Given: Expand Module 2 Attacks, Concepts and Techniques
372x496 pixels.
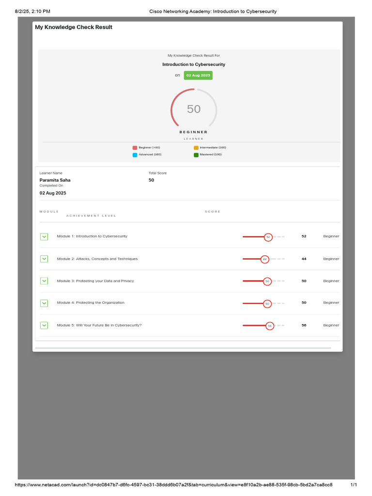Looking at the screenshot, I should [x=44, y=259].
